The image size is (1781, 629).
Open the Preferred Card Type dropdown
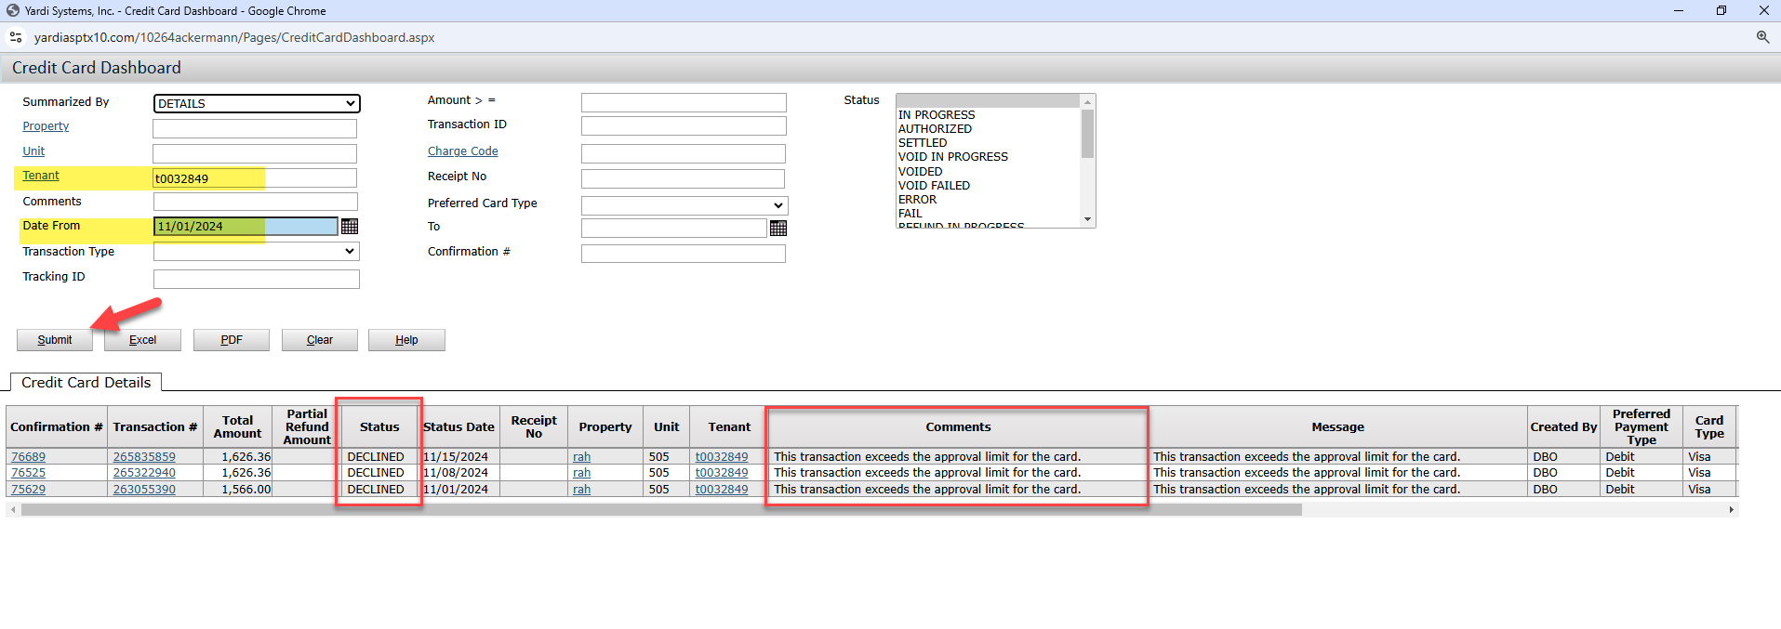tap(684, 205)
